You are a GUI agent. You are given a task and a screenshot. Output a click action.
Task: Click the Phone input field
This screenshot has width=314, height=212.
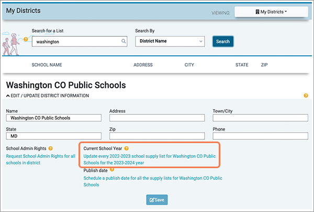(x=260, y=136)
